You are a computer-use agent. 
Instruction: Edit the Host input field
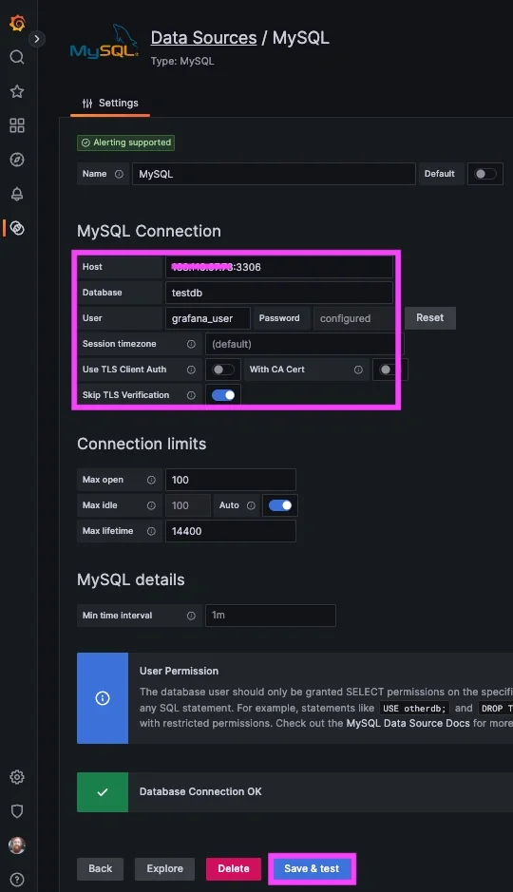pyautogui.click(x=279, y=267)
